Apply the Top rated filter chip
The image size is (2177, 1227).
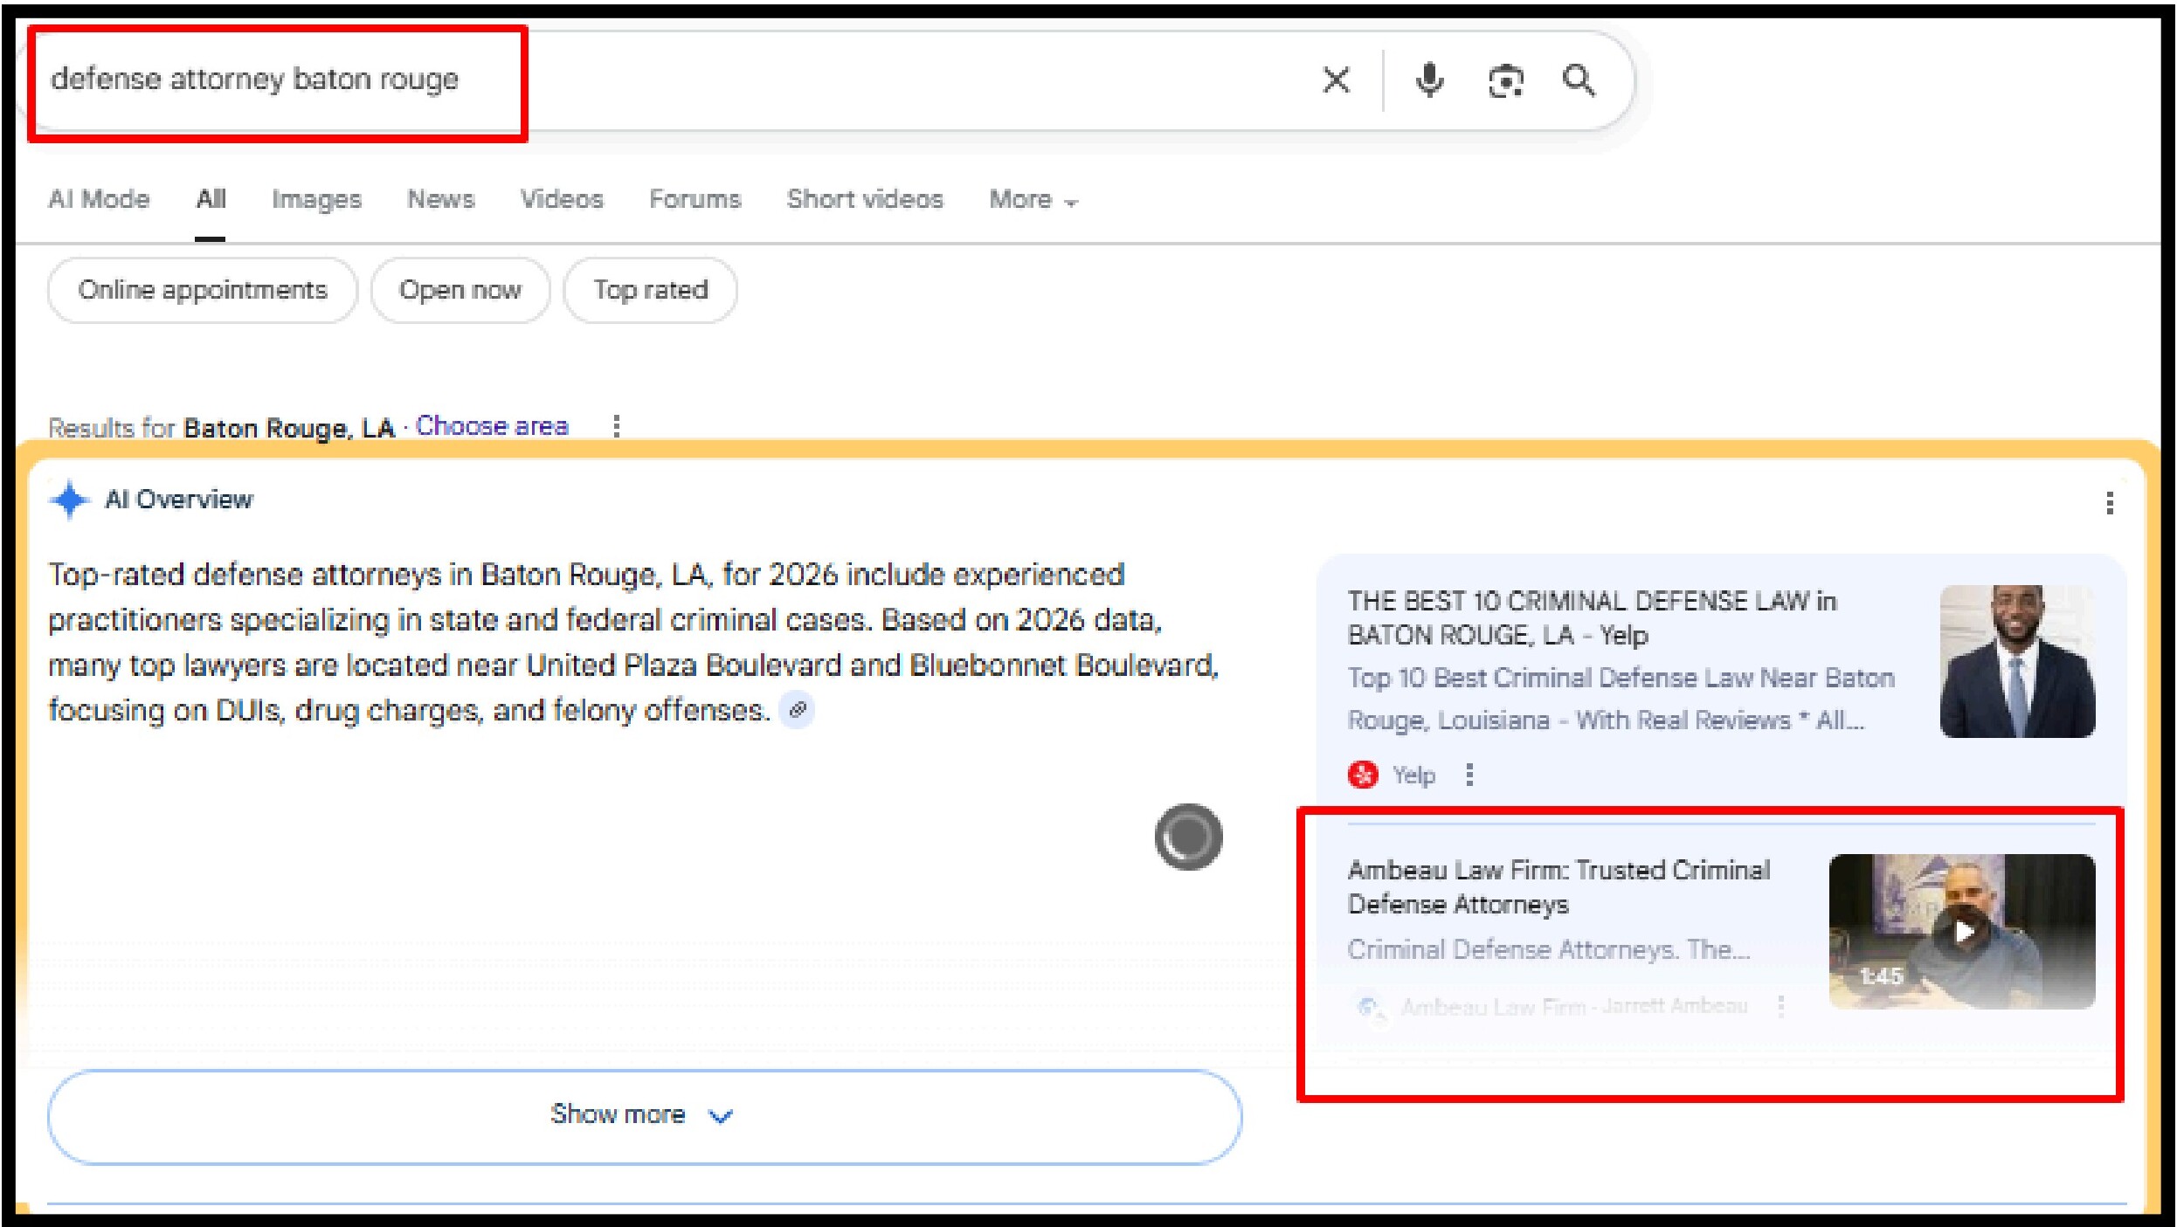coord(651,290)
